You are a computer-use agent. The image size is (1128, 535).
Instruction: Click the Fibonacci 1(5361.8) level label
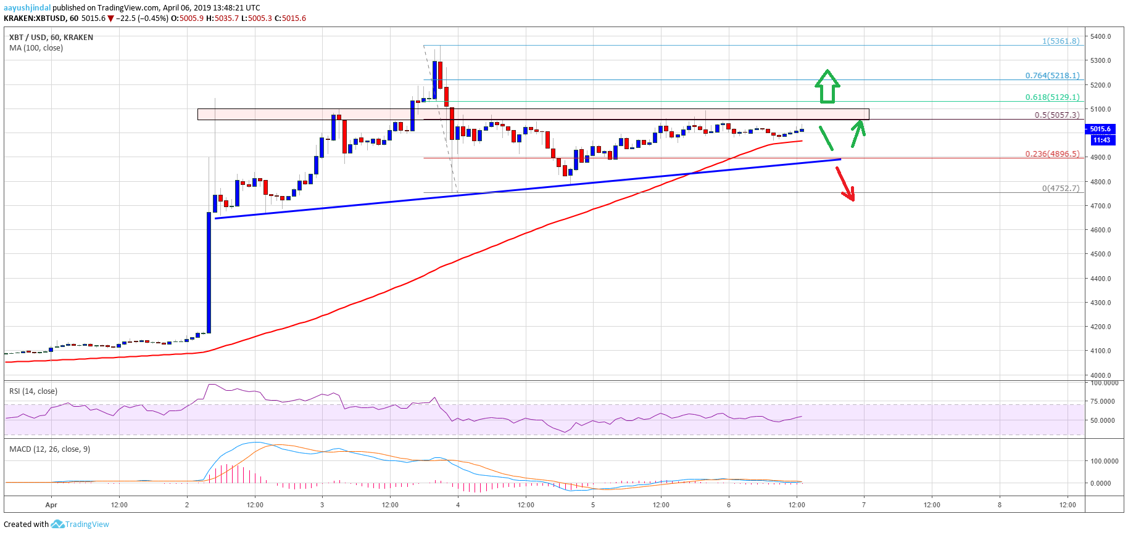[x=1061, y=41]
